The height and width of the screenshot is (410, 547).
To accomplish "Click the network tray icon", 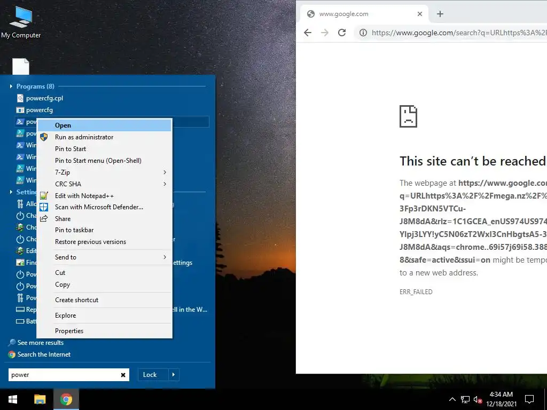I will (465, 399).
